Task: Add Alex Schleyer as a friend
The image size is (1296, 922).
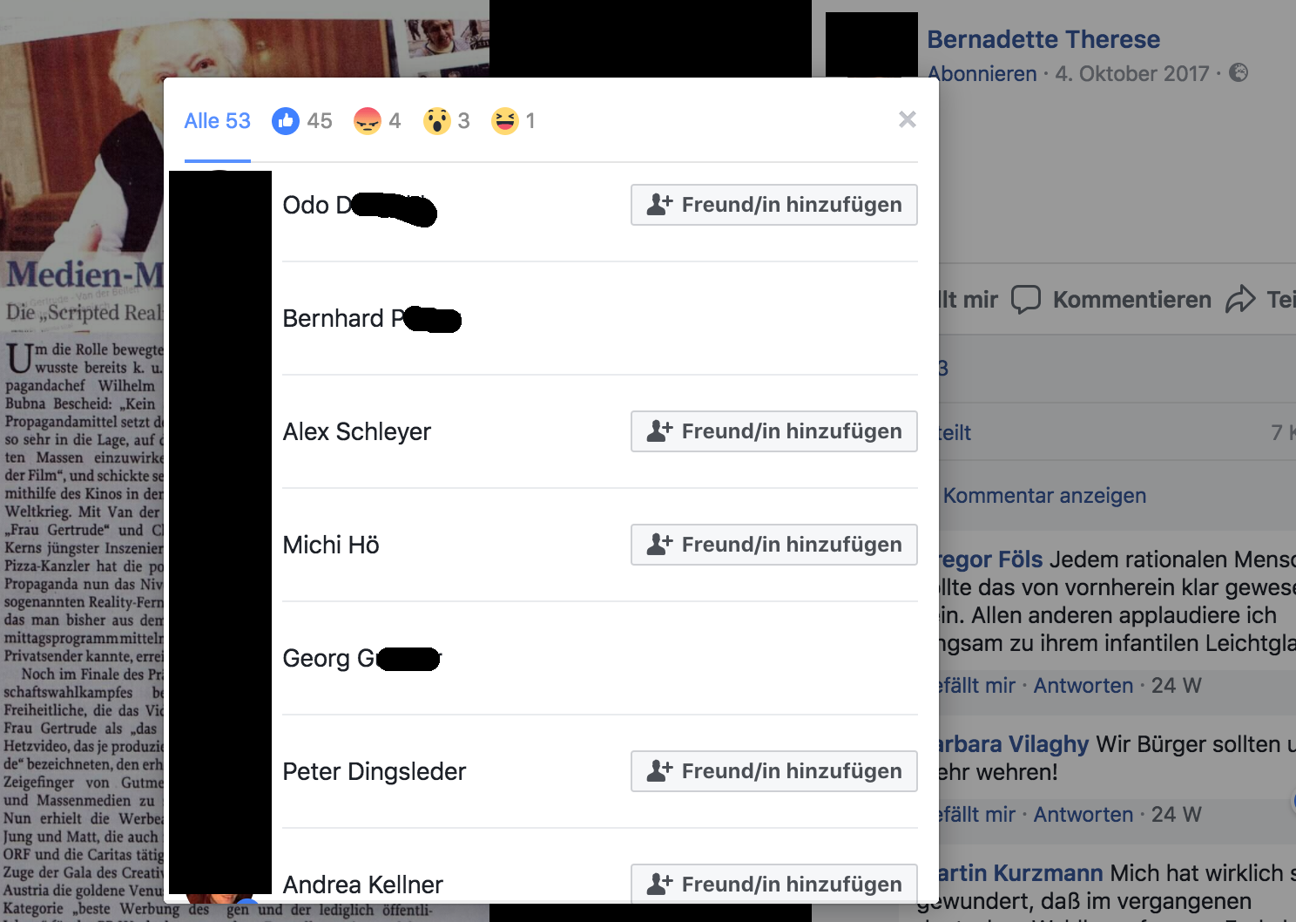Action: [774, 431]
